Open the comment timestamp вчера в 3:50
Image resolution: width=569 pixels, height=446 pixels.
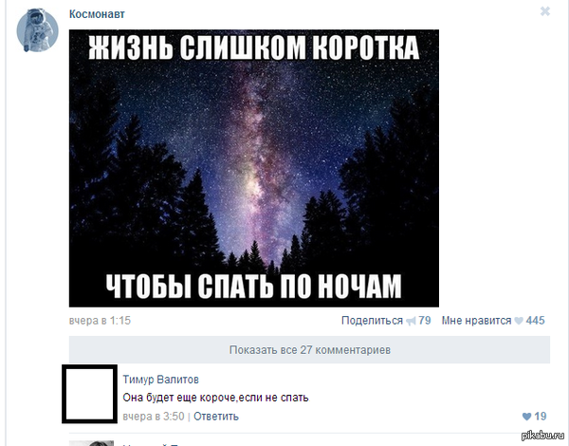click(154, 417)
